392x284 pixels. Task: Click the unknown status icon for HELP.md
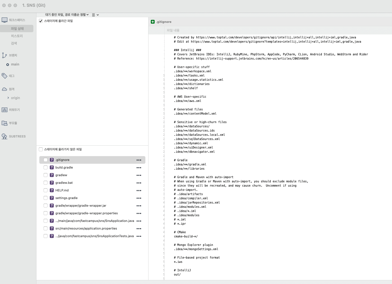[x=52, y=190]
